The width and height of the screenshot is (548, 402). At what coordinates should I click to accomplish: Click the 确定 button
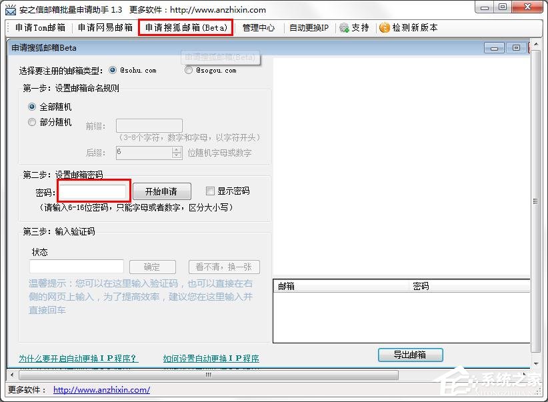[x=153, y=267]
